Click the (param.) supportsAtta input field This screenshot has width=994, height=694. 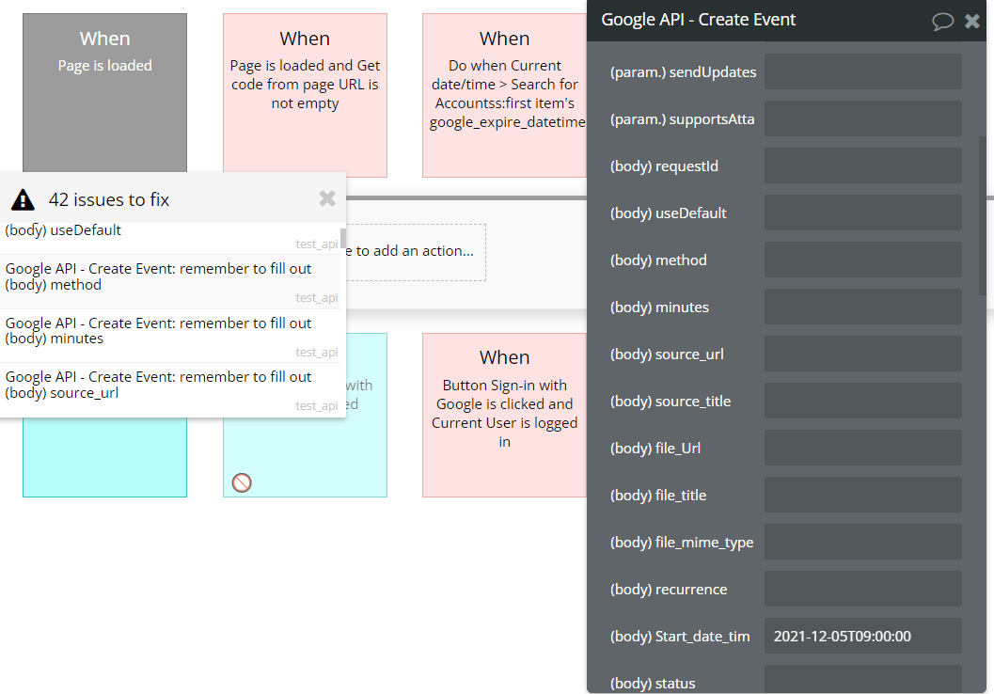click(x=862, y=118)
